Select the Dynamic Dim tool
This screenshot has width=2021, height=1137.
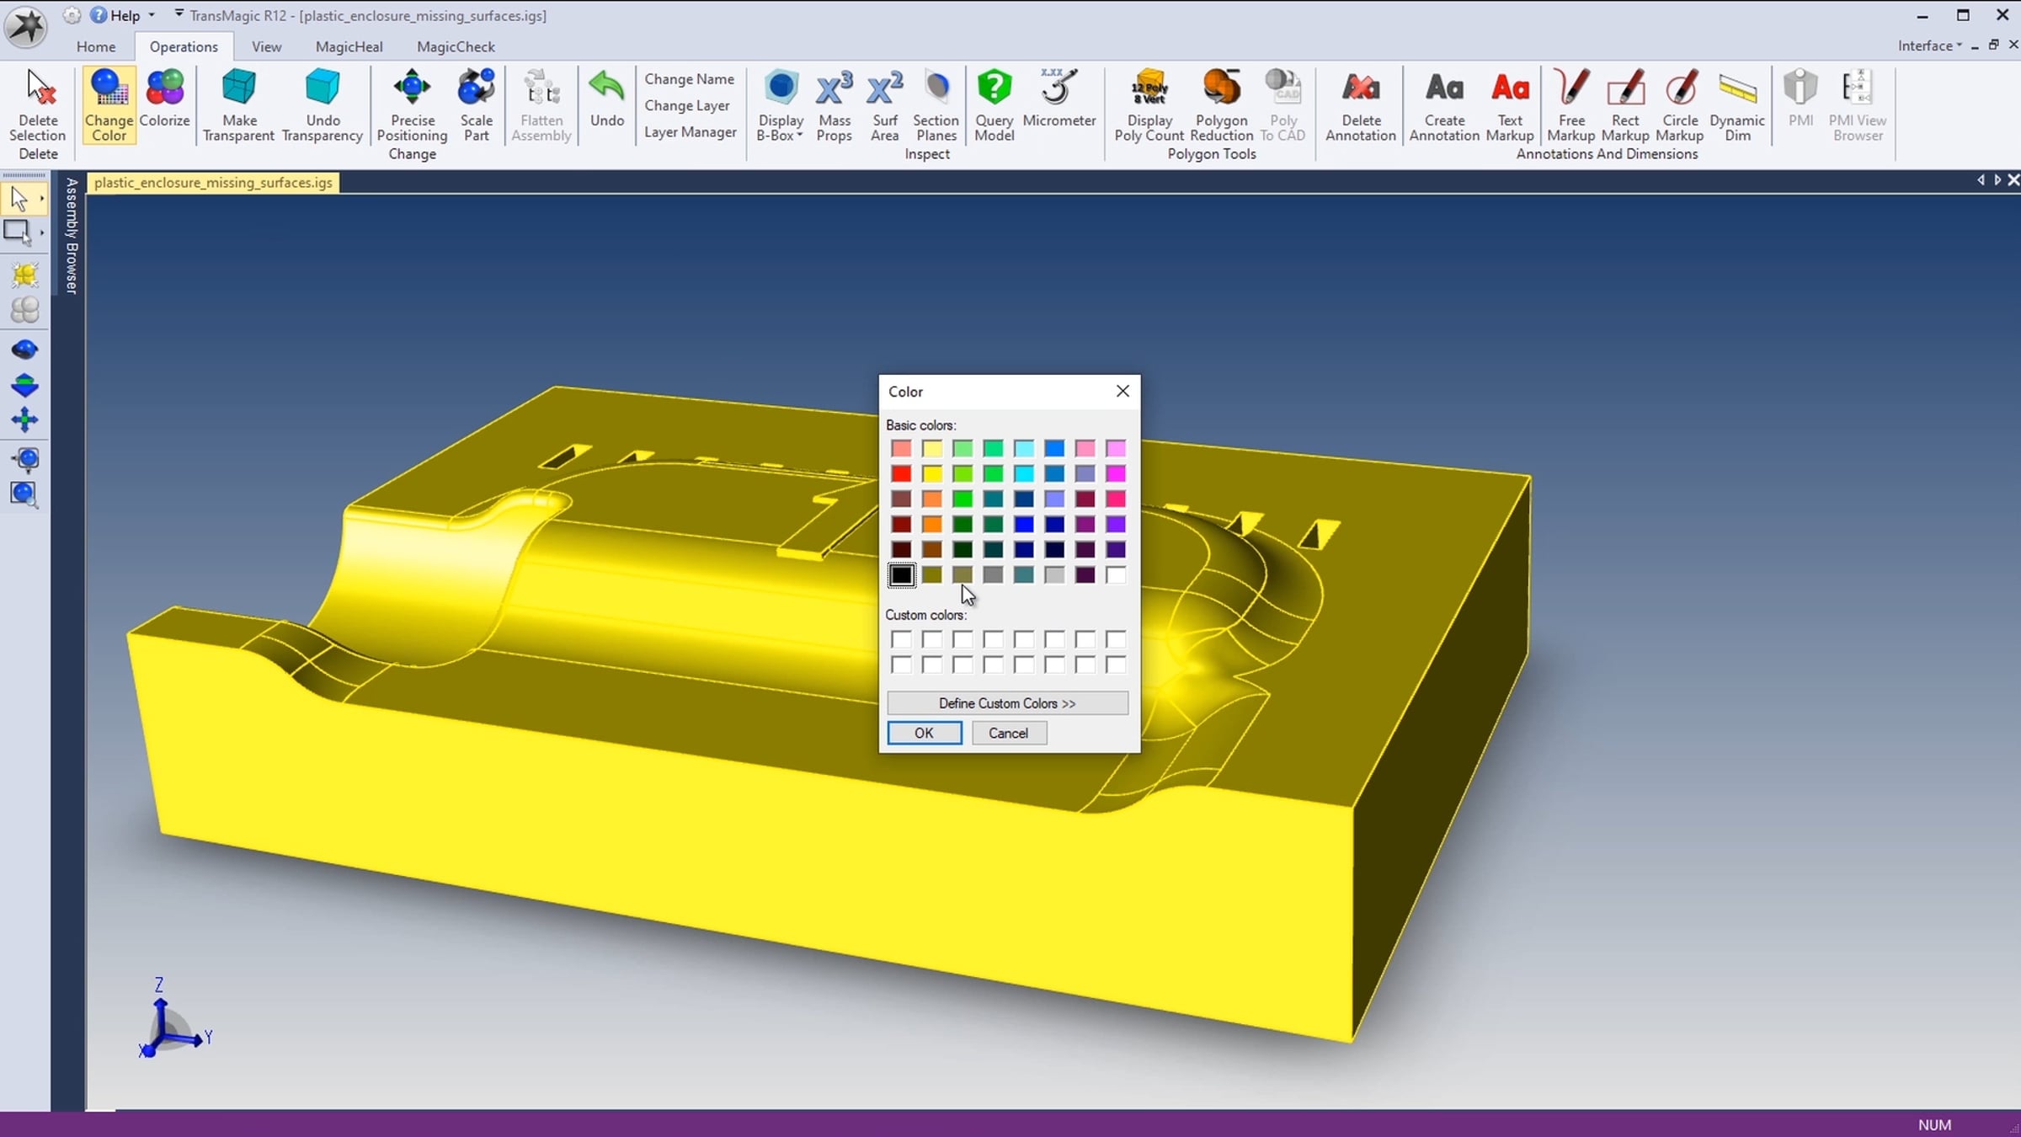tap(1736, 89)
